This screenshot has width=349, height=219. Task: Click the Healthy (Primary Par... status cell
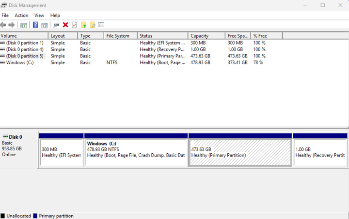(x=162, y=56)
